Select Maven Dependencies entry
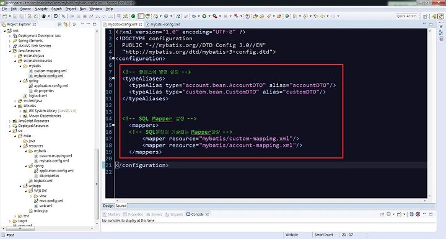This screenshot has height=239, width=446. tap(45, 116)
